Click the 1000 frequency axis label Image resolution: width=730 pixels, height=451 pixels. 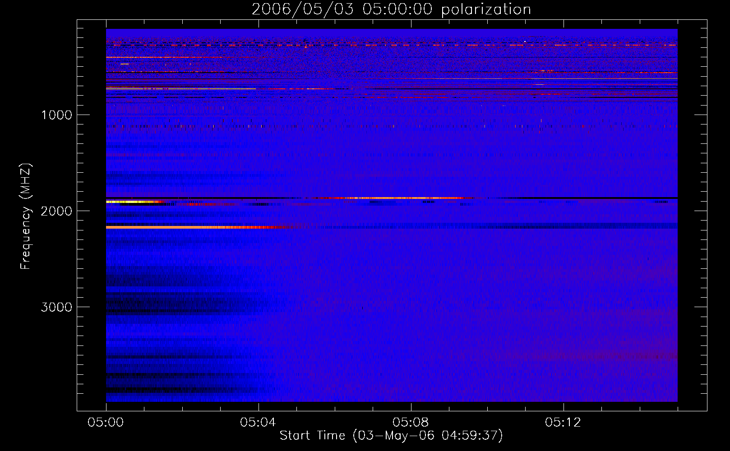[x=56, y=115]
